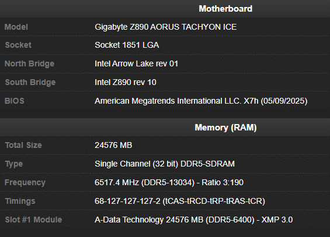Click the Frequency row label

(25, 182)
